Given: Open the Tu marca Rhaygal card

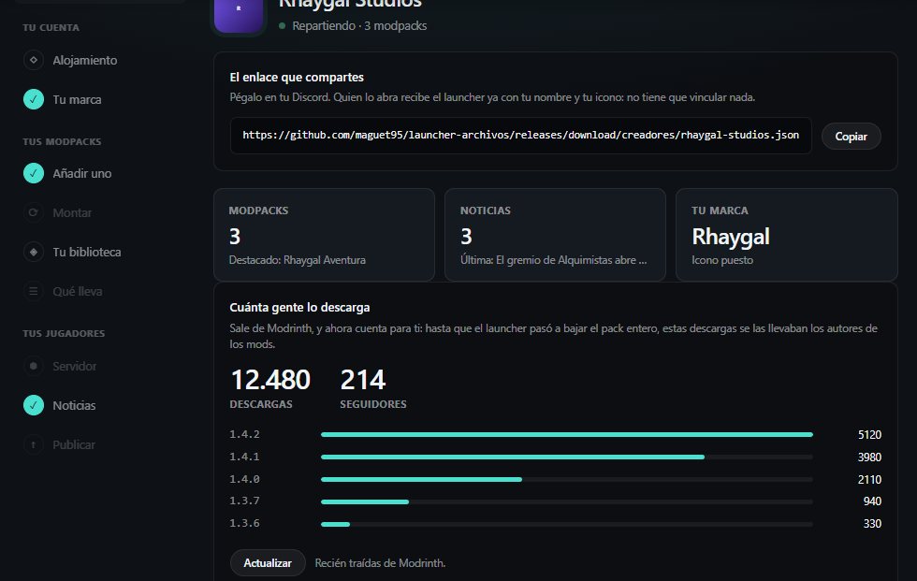Looking at the screenshot, I should coord(787,235).
